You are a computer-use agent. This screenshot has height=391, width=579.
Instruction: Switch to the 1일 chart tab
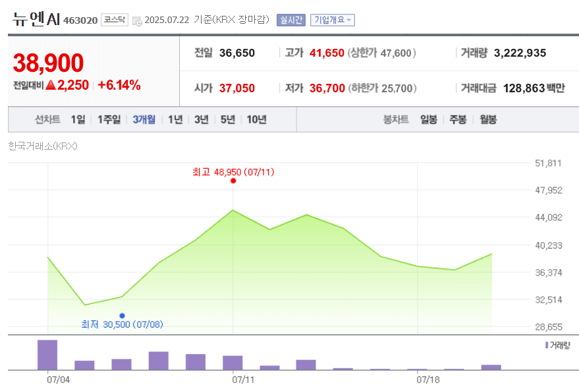pyautogui.click(x=75, y=118)
